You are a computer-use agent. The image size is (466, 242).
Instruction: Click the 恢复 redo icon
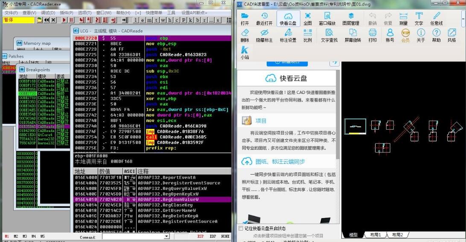tap(388, 16)
